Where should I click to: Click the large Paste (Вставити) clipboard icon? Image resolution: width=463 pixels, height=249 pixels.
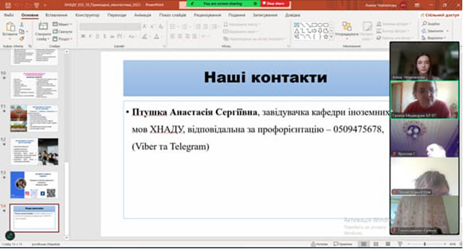click(x=10, y=27)
